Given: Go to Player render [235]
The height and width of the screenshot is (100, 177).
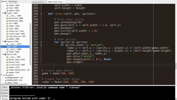Looking at the screenshot, I should [x=14, y=26].
